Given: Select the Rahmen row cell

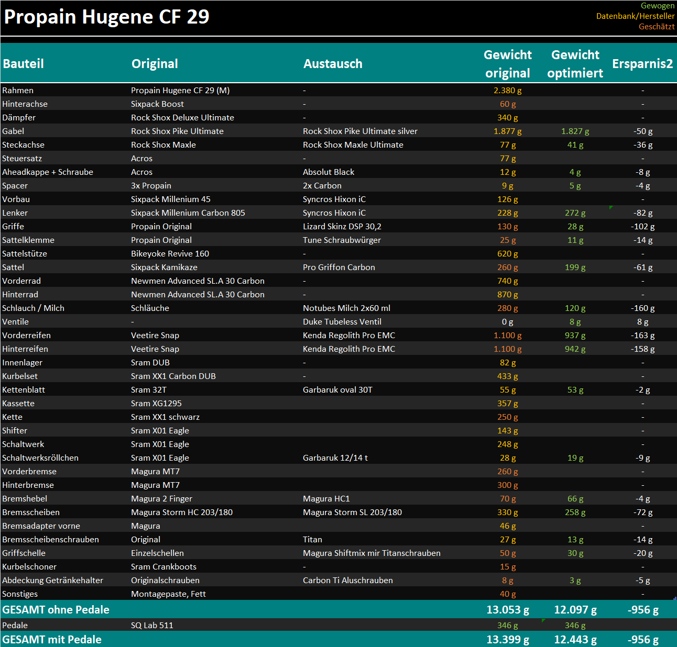Looking at the screenshot, I should (18, 91).
